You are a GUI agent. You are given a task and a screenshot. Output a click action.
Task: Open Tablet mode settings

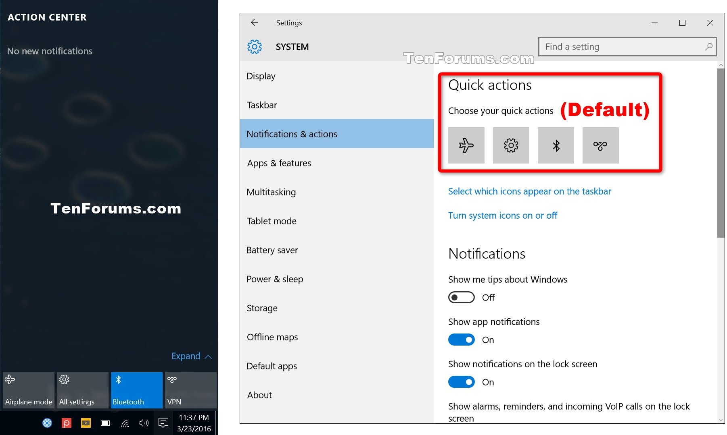(x=336, y=221)
